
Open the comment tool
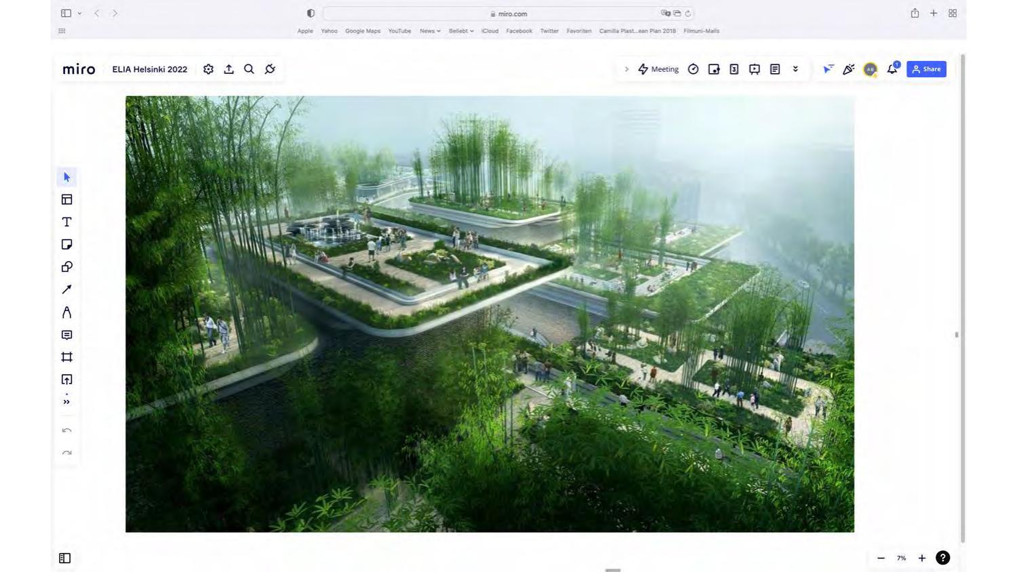(66, 335)
